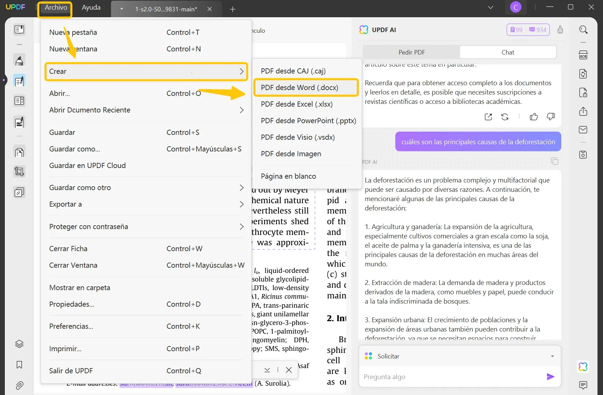Open the Ayuda menu
Image resolution: width=603 pixels, height=395 pixels.
[91, 8]
